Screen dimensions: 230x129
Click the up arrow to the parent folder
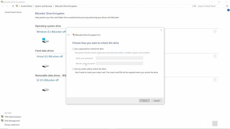(13, 6)
